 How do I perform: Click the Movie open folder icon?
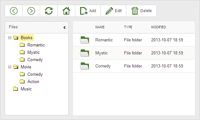coord(16,67)
